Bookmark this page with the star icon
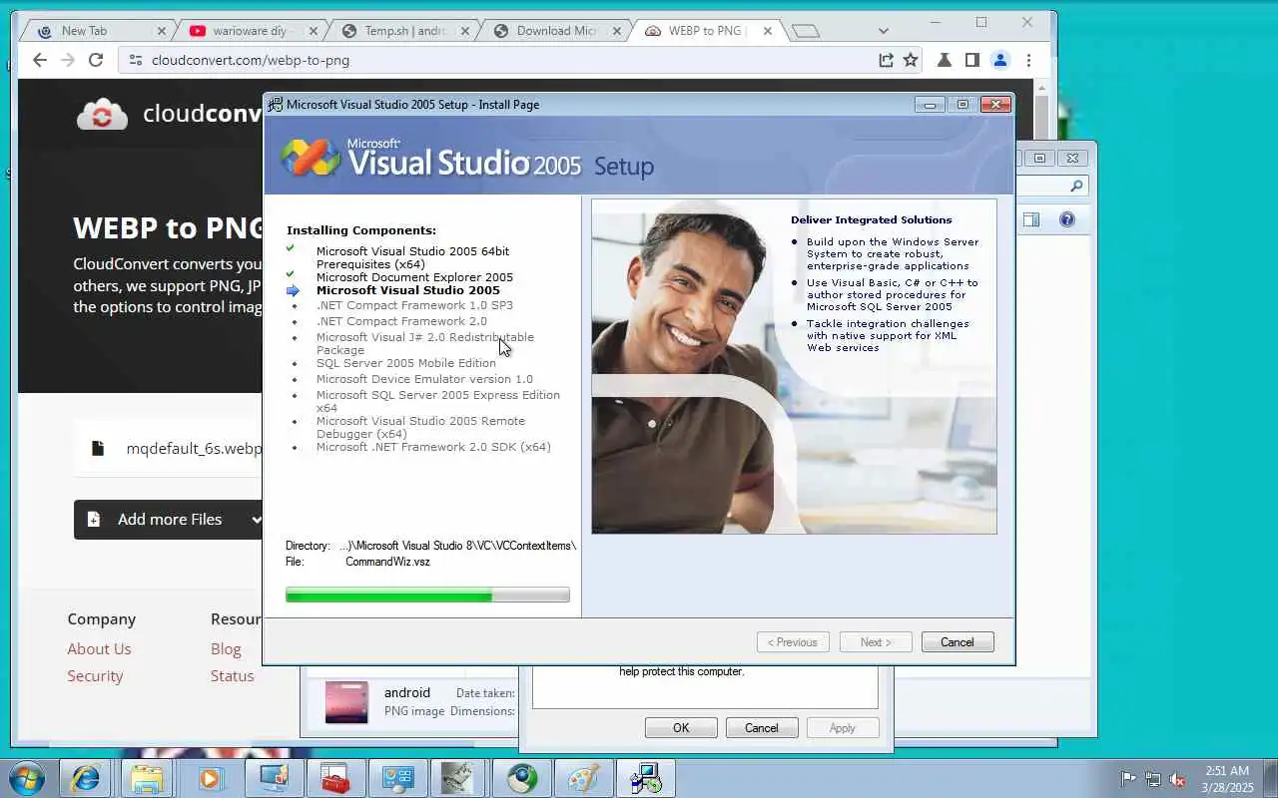This screenshot has width=1278, height=798. [911, 60]
